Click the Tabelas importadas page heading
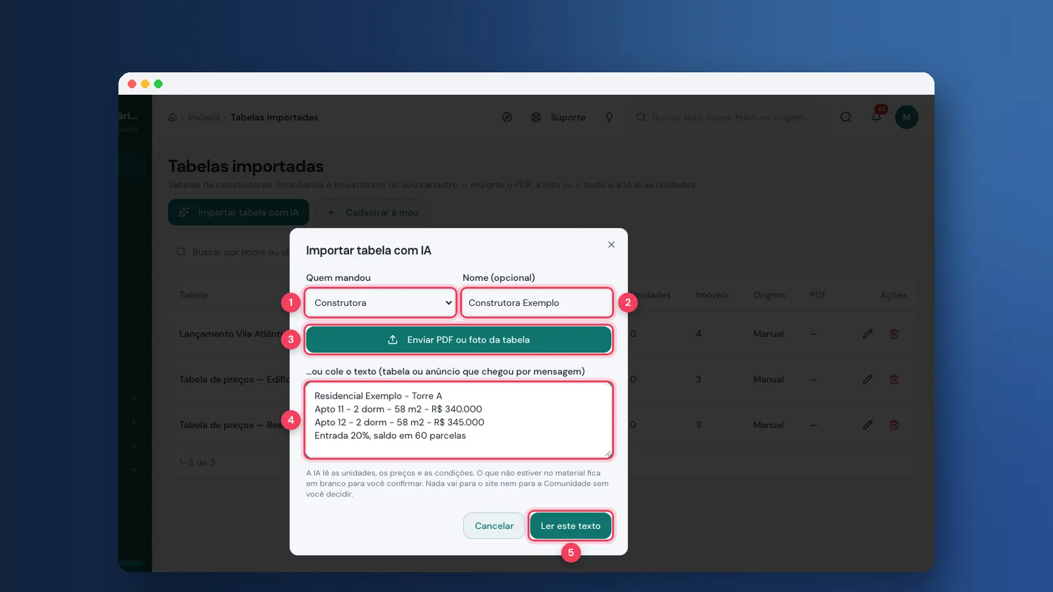 [x=246, y=166]
